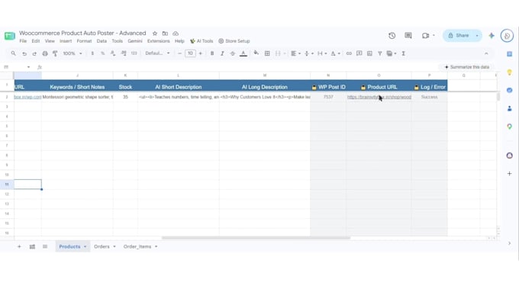This screenshot has width=519, height=292.
Task: Open the functions sigma menu
Action: pyautogui.click(x=403, y=53)
